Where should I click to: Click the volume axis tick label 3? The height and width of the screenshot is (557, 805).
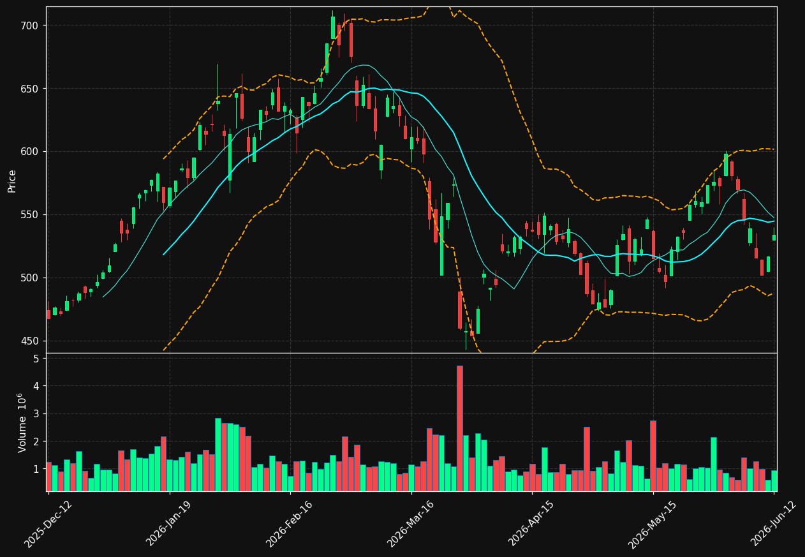click(36, 414)
